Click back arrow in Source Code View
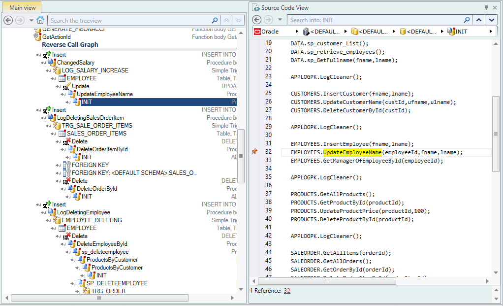The image size is (503, 306). click(257, 20)
